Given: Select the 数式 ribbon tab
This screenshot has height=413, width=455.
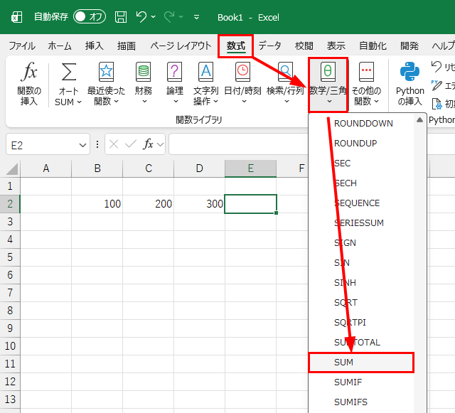Looking at the screenshot, I should tap(235, 46).
